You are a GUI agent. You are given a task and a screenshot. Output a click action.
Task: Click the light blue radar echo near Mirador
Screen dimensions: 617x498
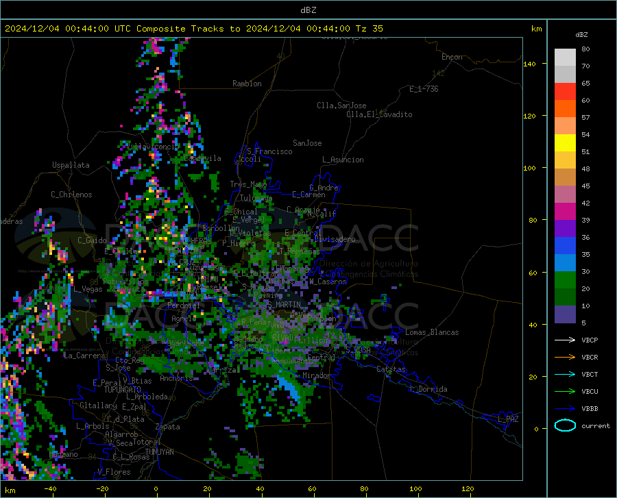tap(289, 386)
